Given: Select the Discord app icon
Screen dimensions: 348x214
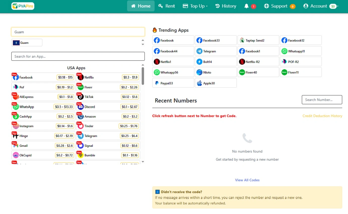Looking at the screenshot, I should click(x=81, y=107).
